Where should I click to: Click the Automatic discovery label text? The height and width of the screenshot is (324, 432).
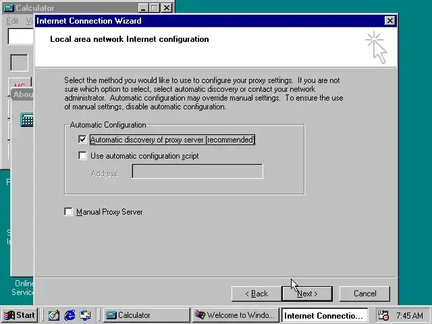(x=173, y=140)
